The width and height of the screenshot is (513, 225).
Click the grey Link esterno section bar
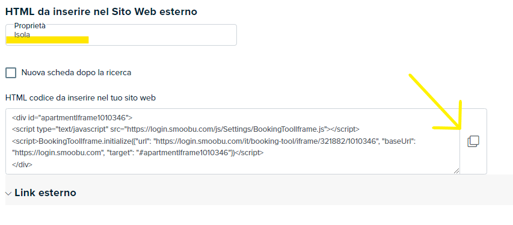[259, 193]
